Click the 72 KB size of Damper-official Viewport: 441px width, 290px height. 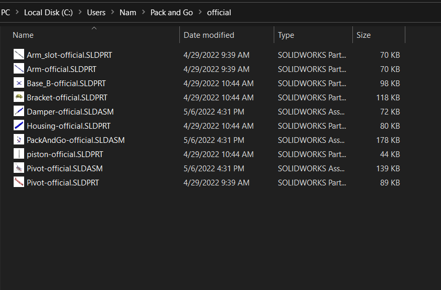[390, 111]
